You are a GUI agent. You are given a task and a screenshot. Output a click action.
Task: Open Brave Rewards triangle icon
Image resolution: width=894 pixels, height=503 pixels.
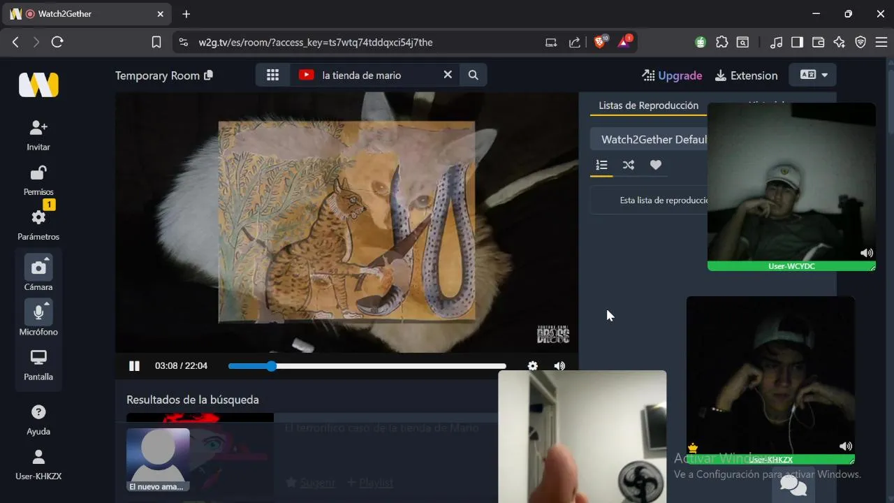[x=624, y=42]
